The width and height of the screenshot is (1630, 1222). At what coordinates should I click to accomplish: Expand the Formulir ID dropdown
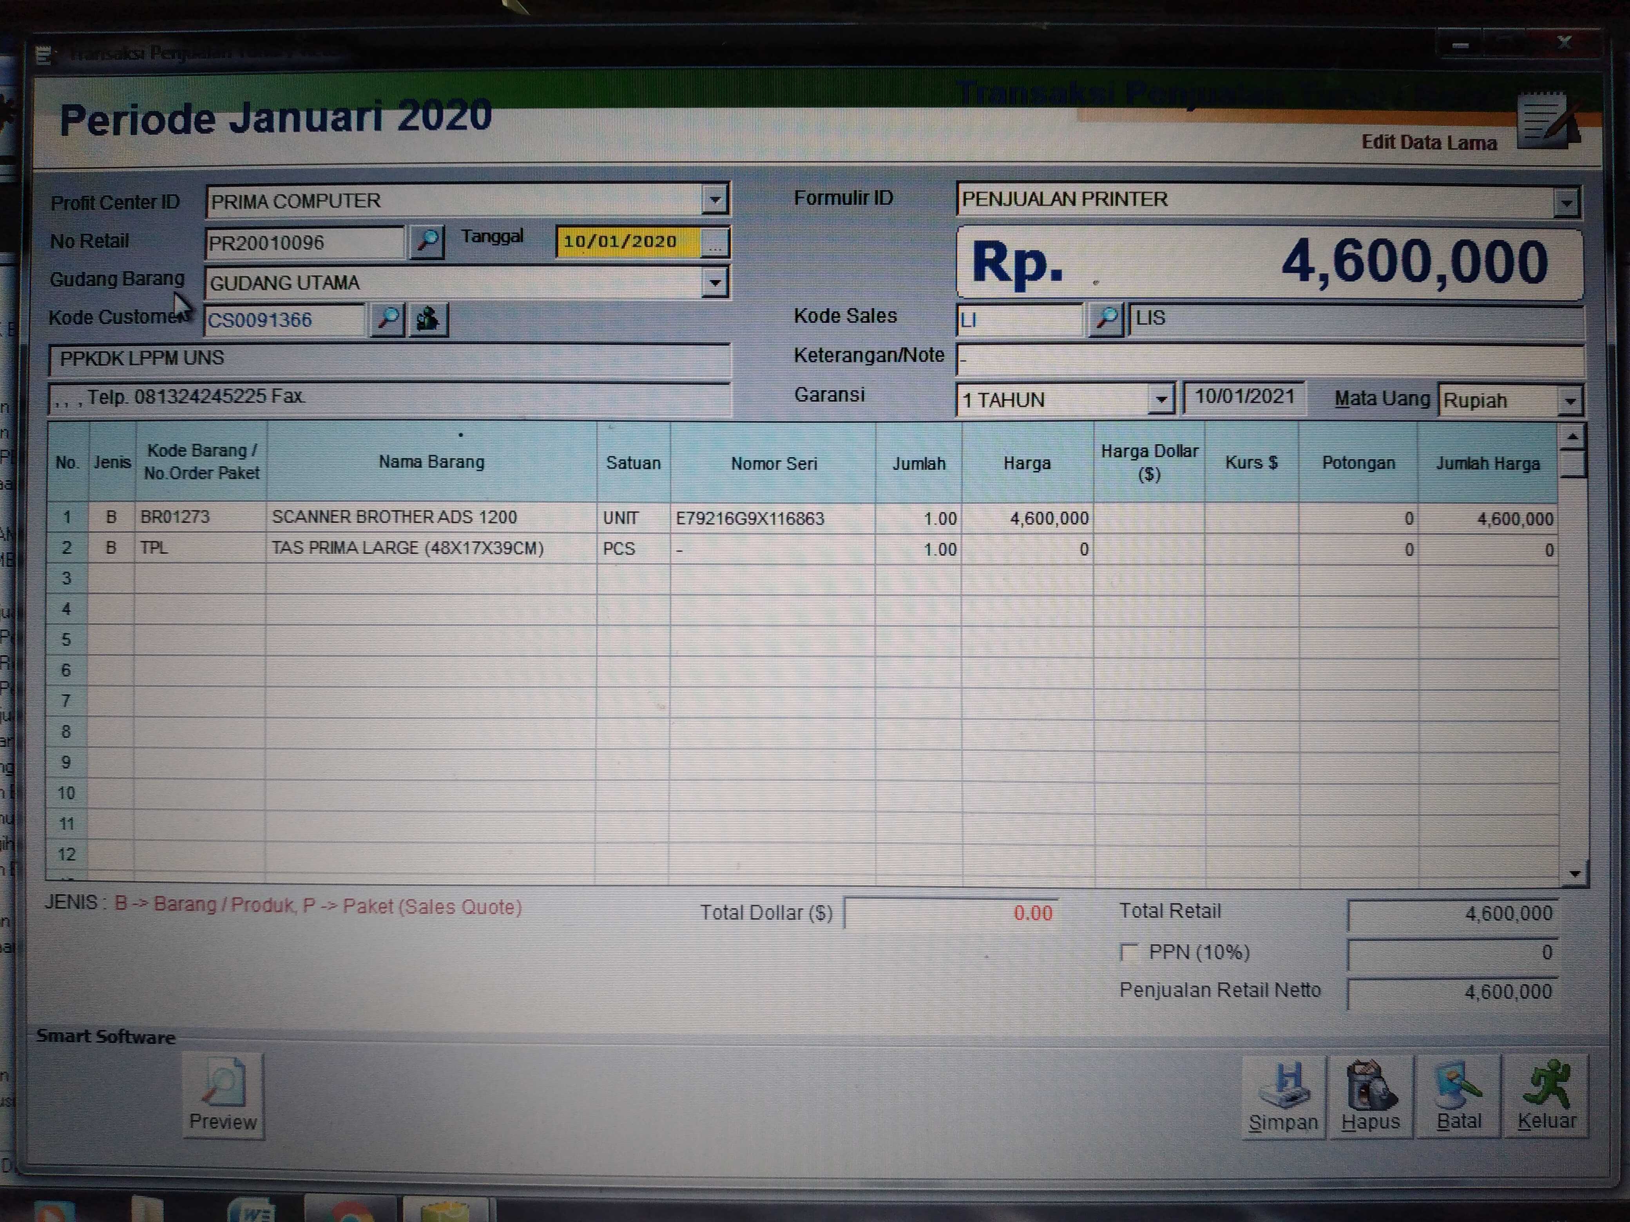1565,202
